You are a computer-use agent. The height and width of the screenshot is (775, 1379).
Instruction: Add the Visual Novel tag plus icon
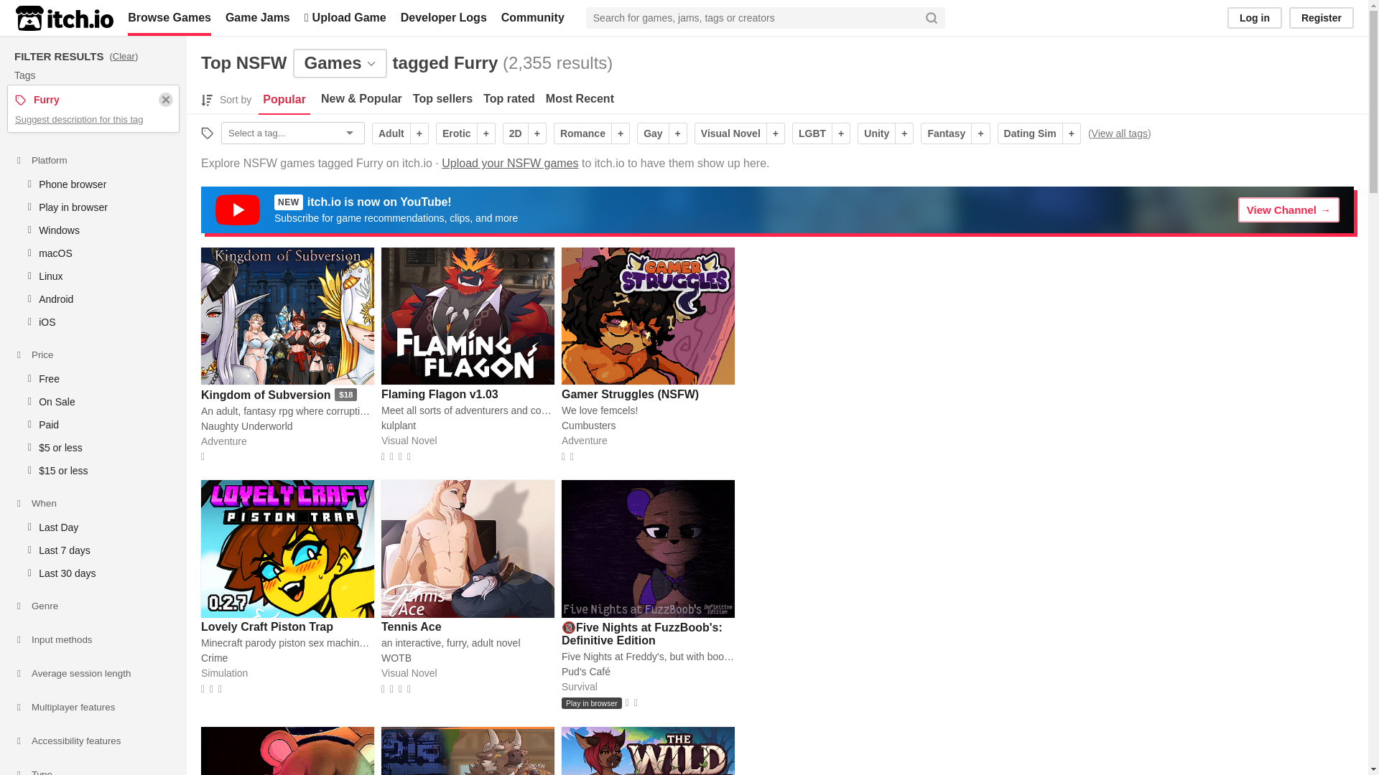[x=776, y=133]
